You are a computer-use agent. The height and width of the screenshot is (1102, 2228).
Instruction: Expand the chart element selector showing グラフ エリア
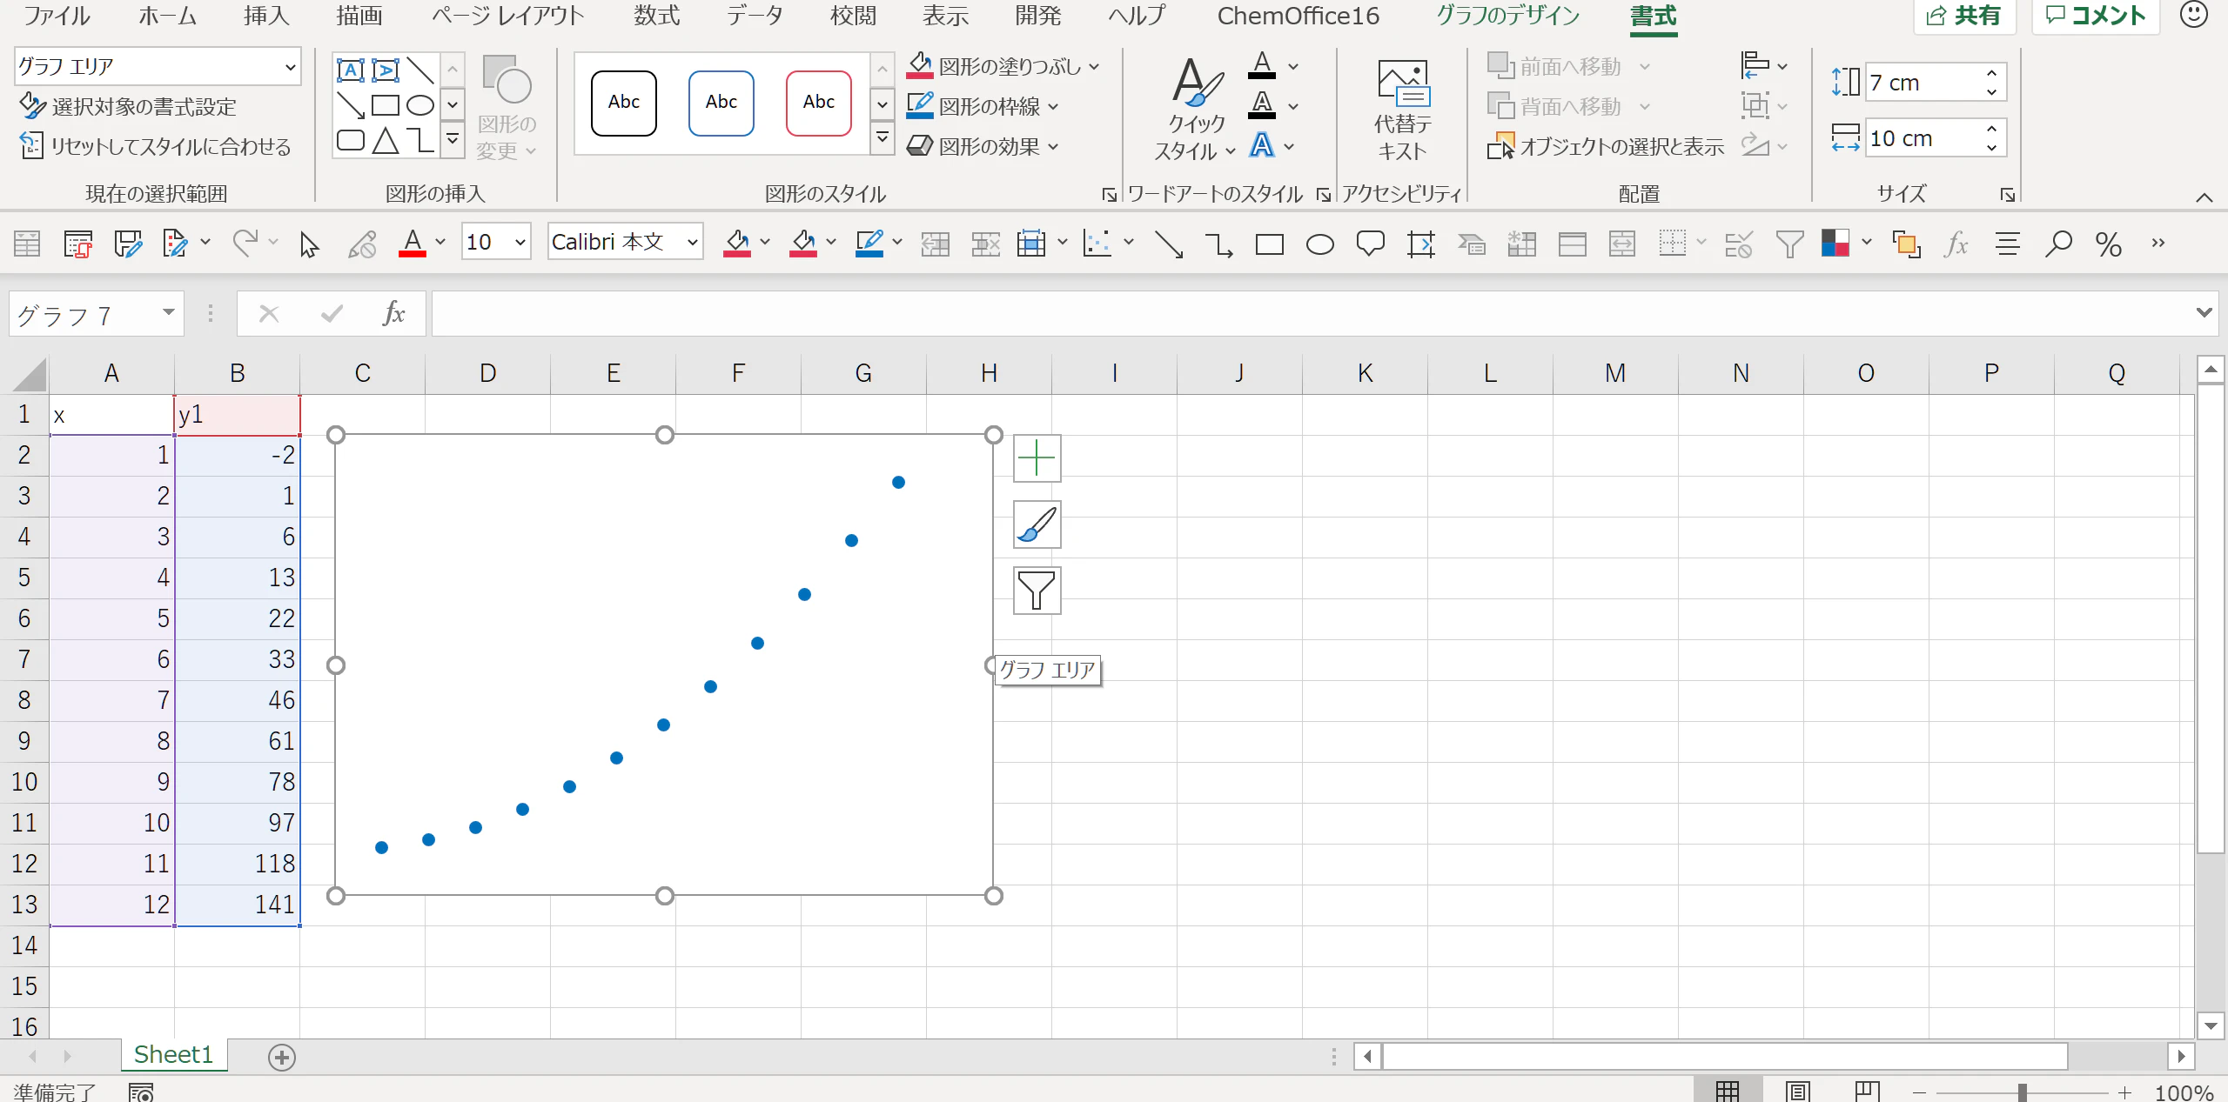(290, 67)
